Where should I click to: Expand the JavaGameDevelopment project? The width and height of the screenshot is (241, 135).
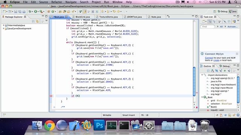[3, 28]
